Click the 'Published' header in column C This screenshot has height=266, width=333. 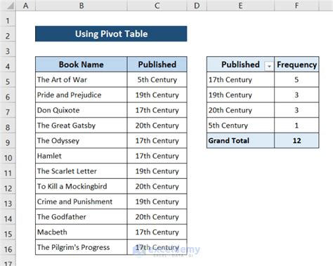(157, 65)
